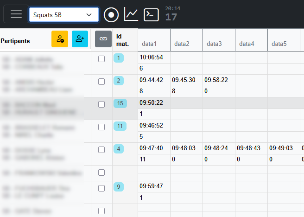This screenshot has width=304, height=217.
Task: Click the mat id badge 15
Action: pos(120,103)
